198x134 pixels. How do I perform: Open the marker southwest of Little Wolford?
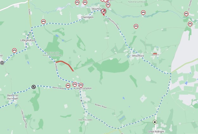[14, 50]
